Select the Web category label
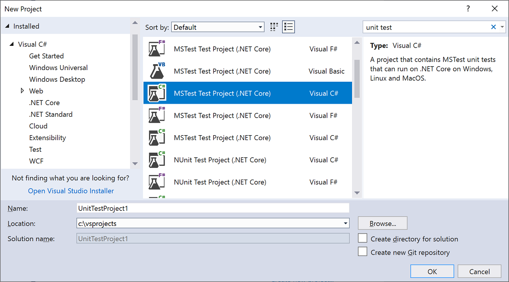The height and width of the screenshot is (282, 509). tap(36, 91)
